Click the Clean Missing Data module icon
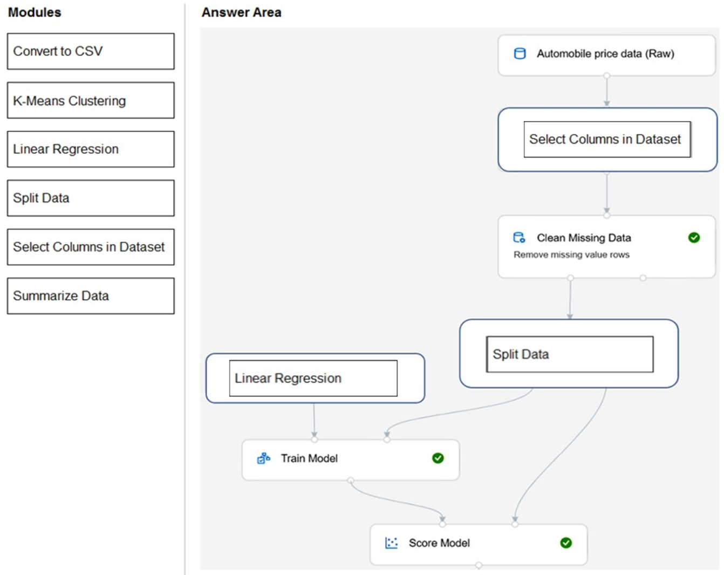This screenshot has width=724, height=575. point(519,238)
